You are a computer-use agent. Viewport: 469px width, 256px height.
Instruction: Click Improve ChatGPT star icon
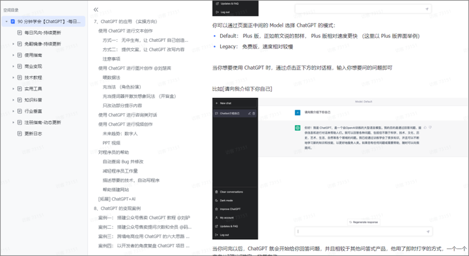coord(216,209)
